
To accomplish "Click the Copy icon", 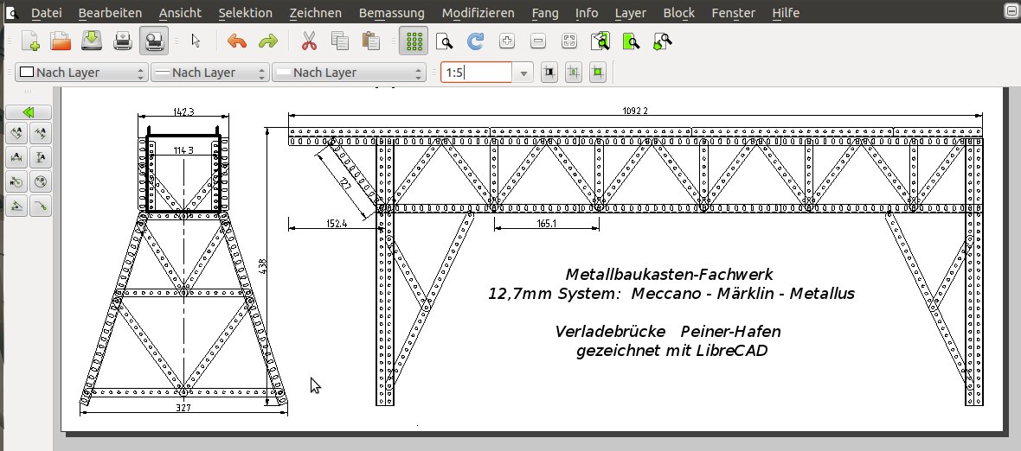I will click(x=340, y=41).
